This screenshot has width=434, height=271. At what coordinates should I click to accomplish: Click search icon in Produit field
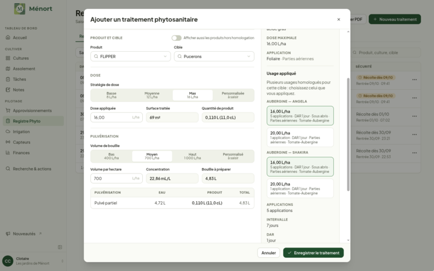[x=96, y=57]
